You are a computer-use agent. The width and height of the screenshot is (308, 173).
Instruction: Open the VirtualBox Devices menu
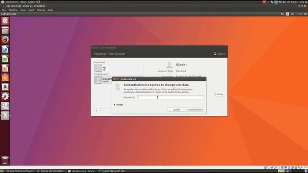[41, 10]
